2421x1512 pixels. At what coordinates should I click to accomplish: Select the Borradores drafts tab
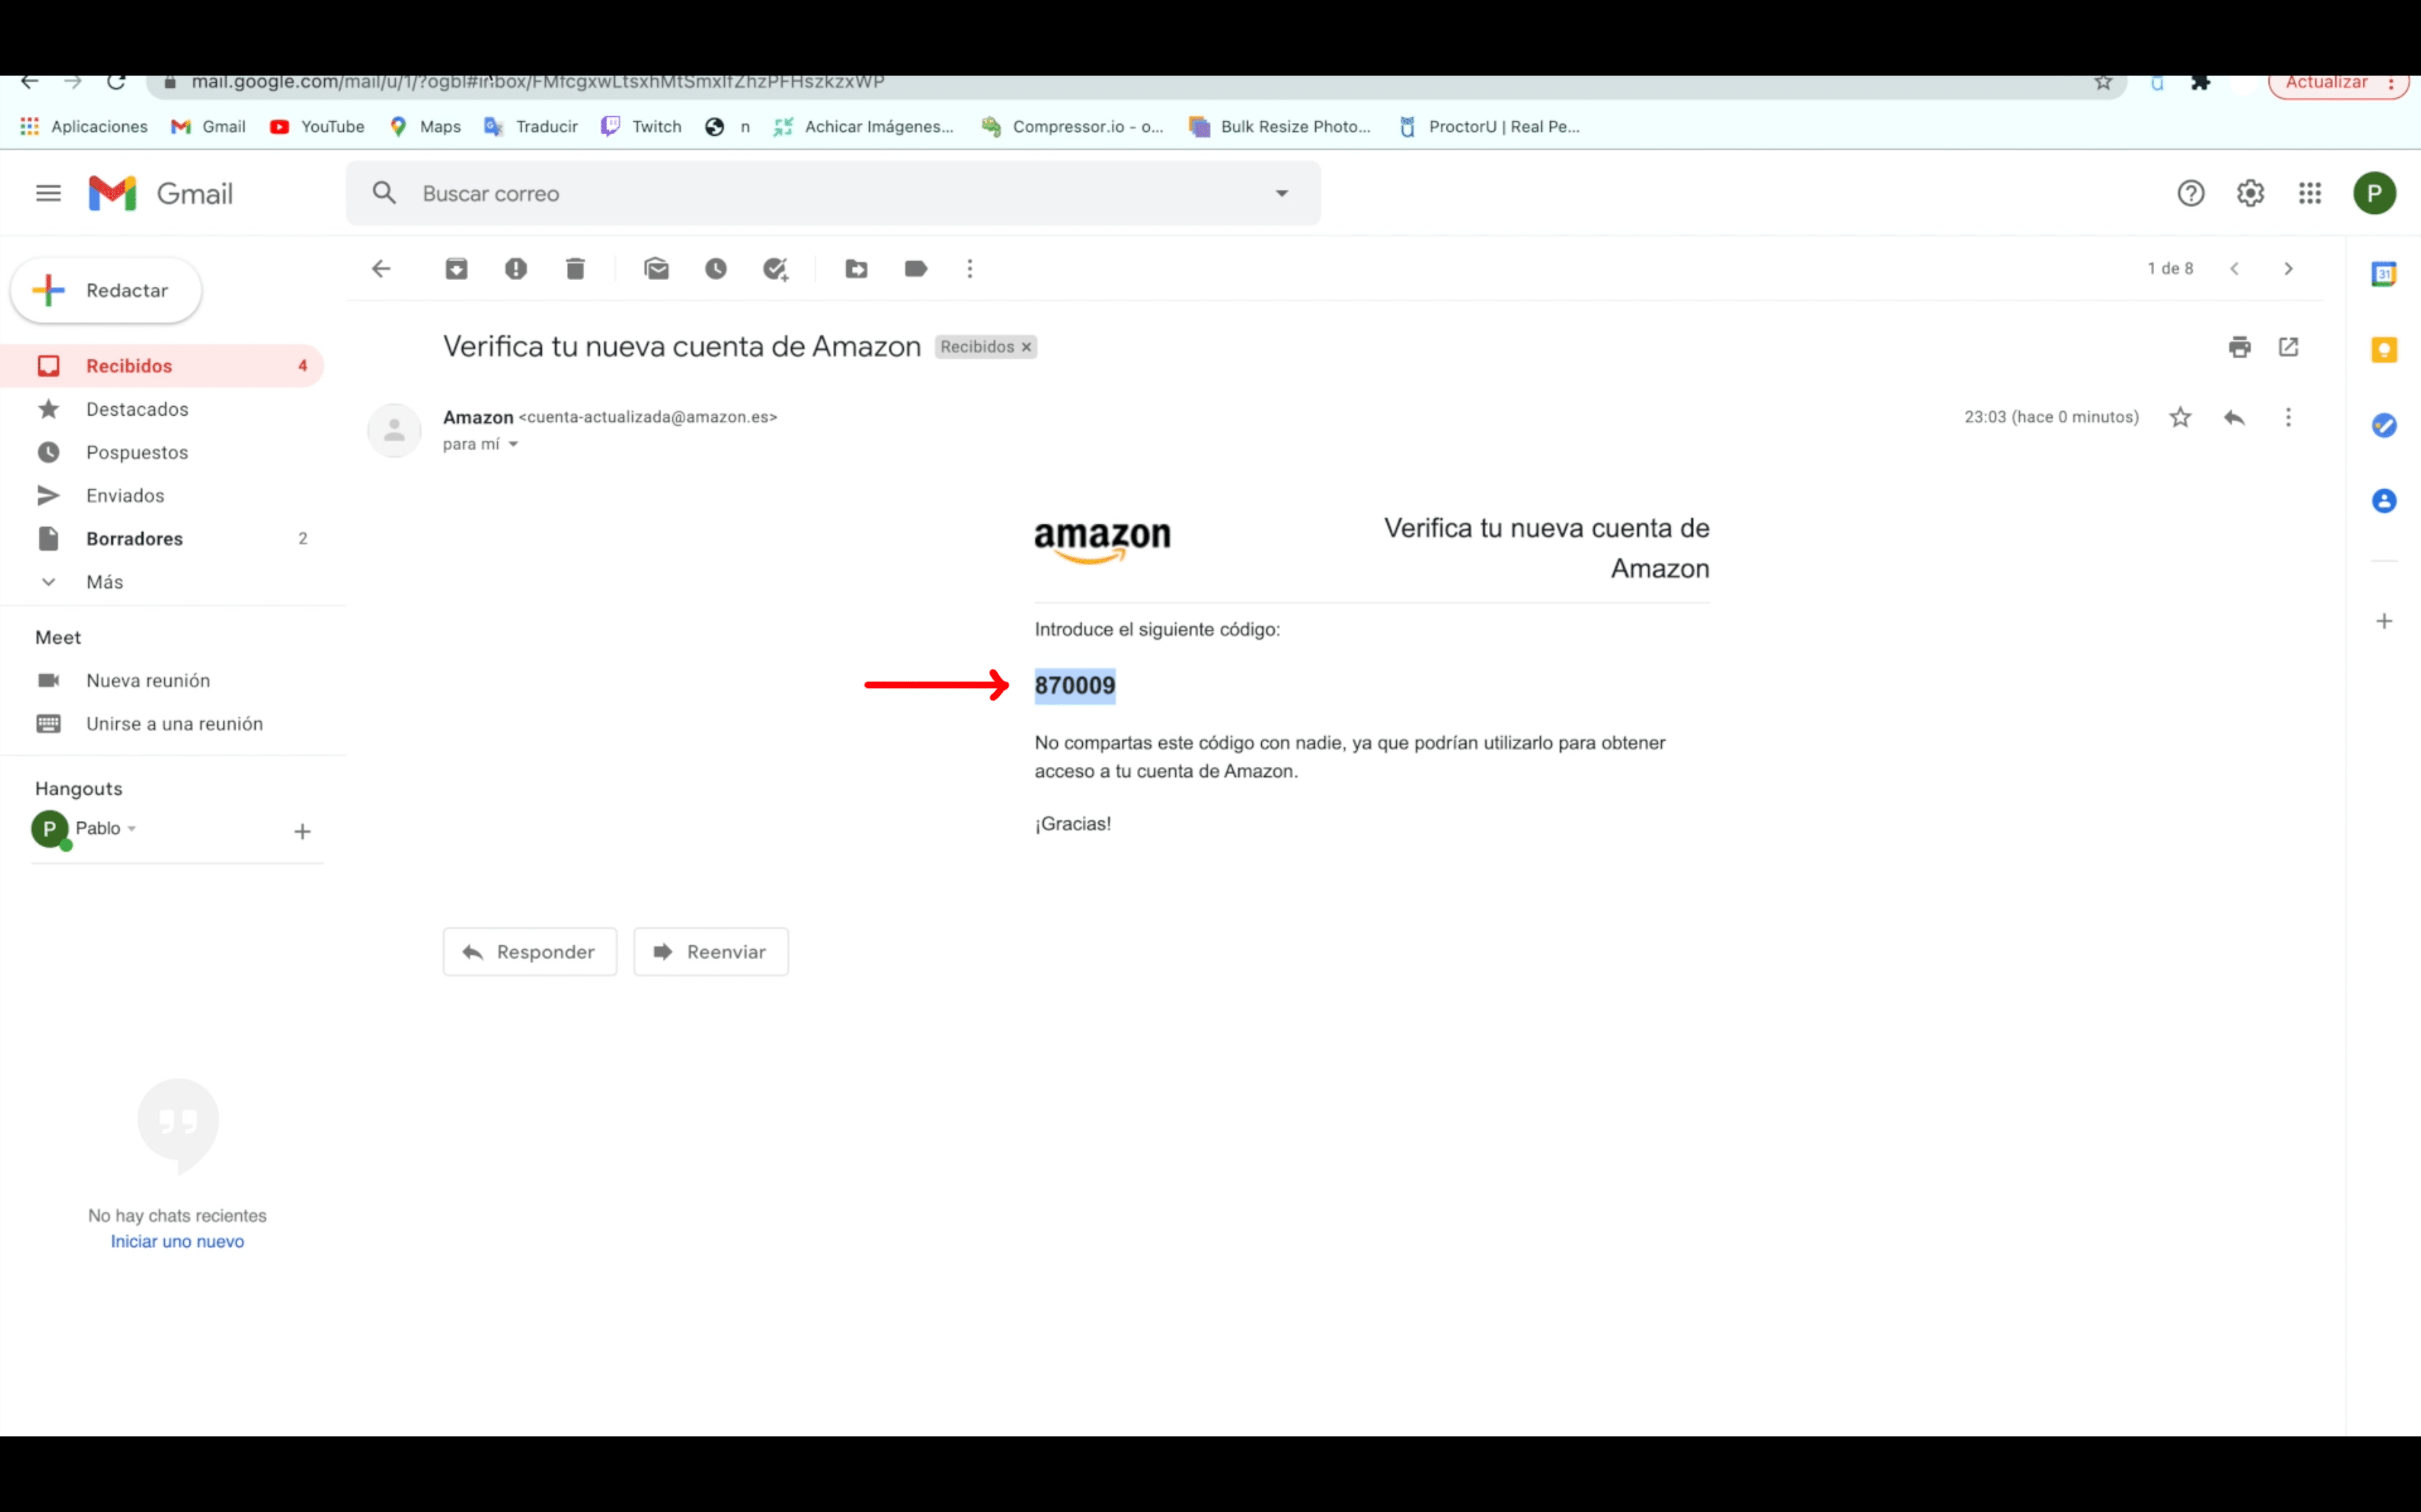[x=134, y=538]
